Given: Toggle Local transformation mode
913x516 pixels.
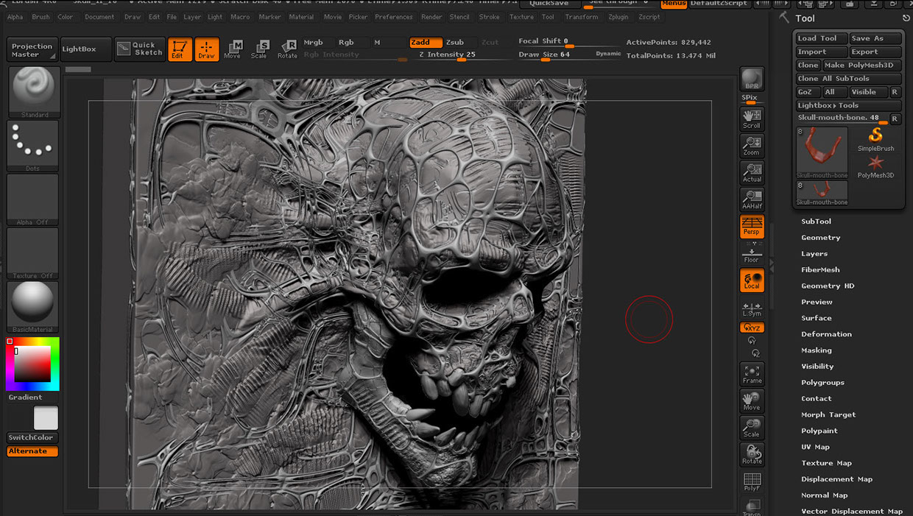Looking at the screenshot, I should click(752, 280).
